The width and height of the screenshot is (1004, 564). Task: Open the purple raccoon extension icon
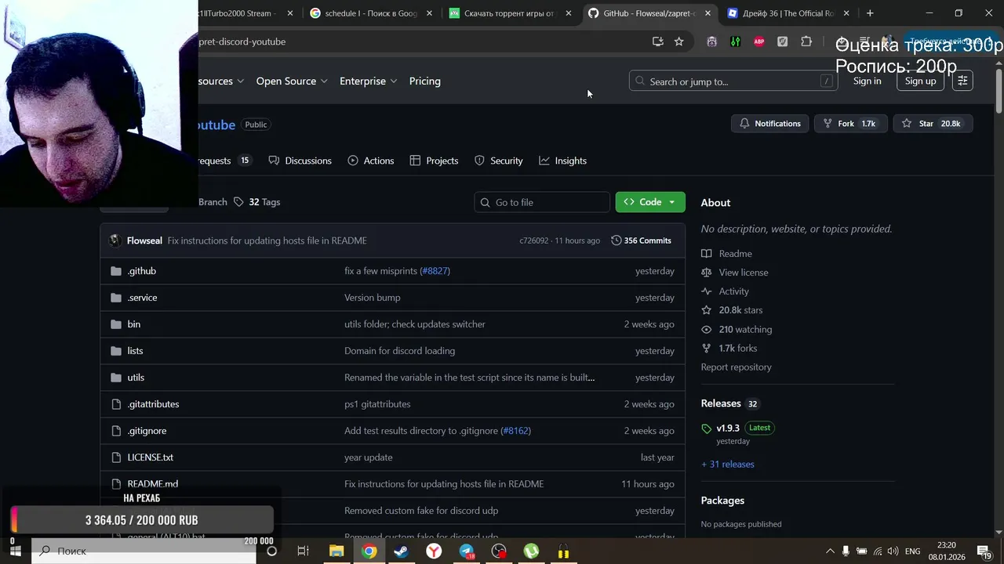coord(711,42)
